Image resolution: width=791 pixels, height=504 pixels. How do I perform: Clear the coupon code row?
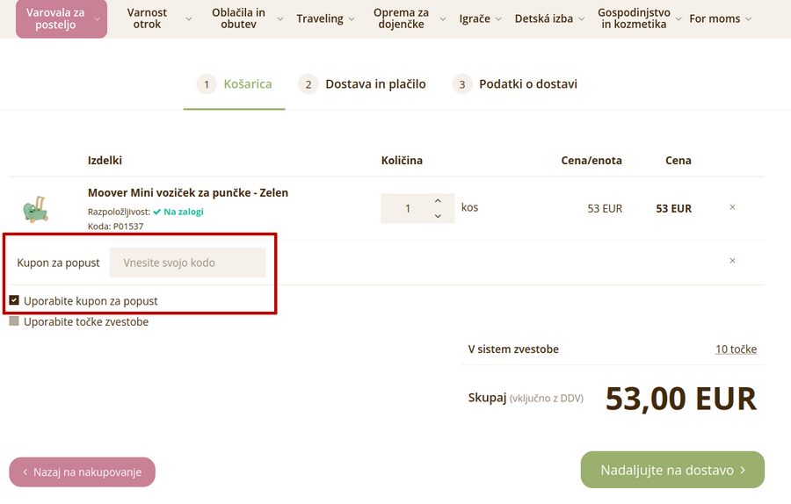pyautogui.click(x=732, y=261)
